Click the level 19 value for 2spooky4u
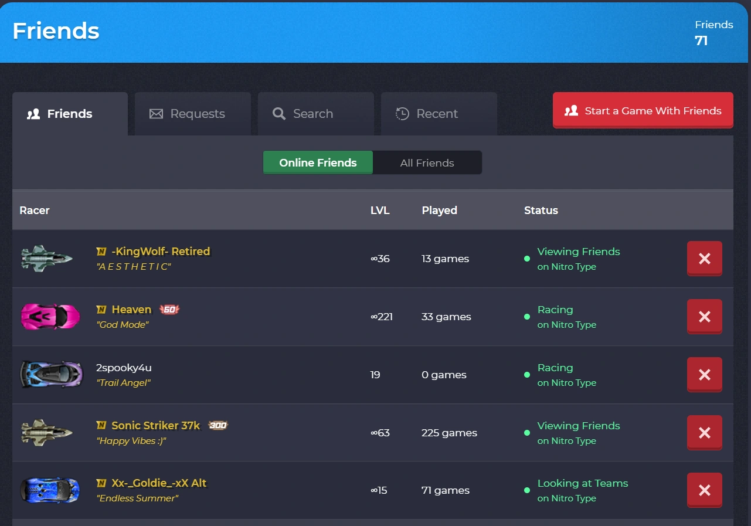 point(375,375)
